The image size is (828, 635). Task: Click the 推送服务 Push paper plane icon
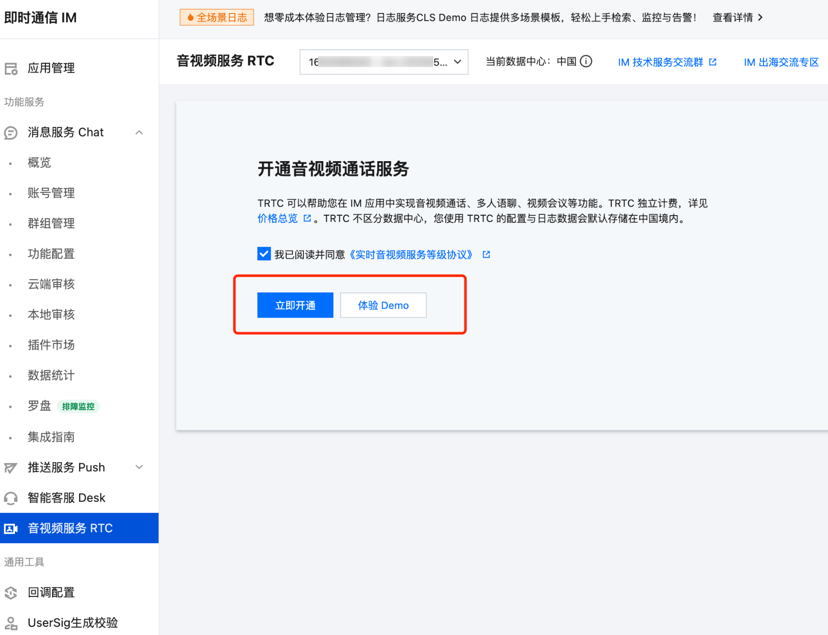11,468
